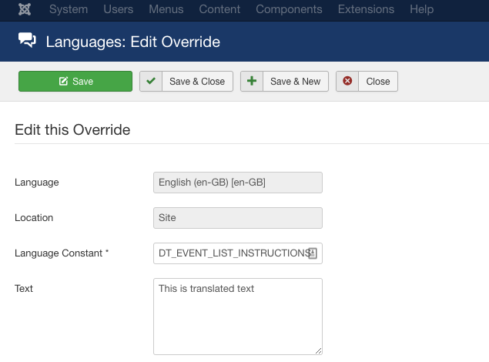
Task: Click the Close button with red X
Action: coord(367,82)
